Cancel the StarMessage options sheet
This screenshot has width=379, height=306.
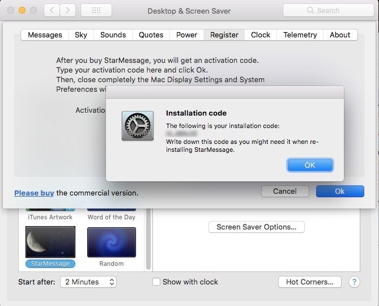point(285,191)
